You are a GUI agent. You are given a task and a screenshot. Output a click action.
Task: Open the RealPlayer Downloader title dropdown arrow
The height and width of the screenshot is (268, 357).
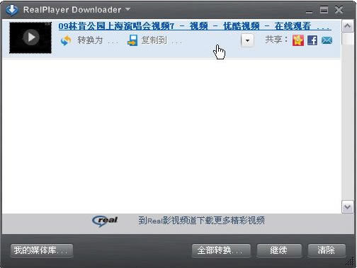tap(127, 9)
